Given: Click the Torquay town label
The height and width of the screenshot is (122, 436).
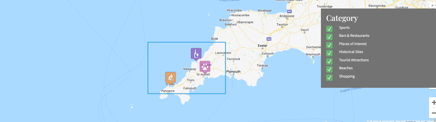Looking at the screenshot, I should 262,65.
